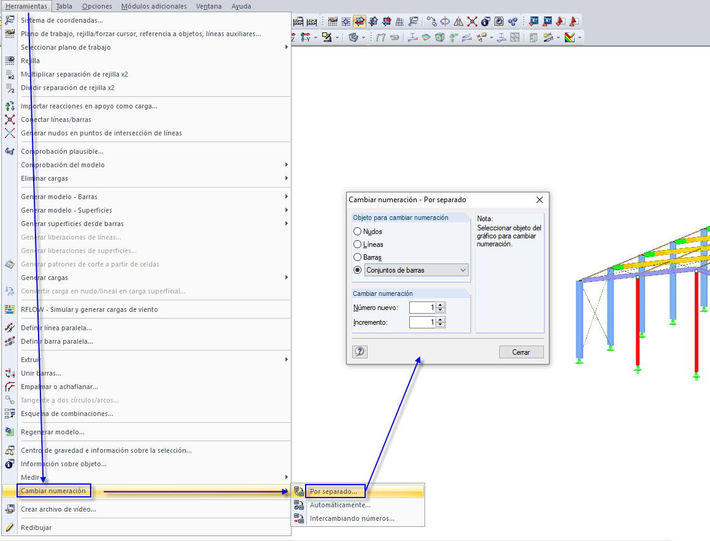The height and width of the screenshot is (541, 710).
Task: Select the Barras radio button
Action: click(x=357, y=257)
